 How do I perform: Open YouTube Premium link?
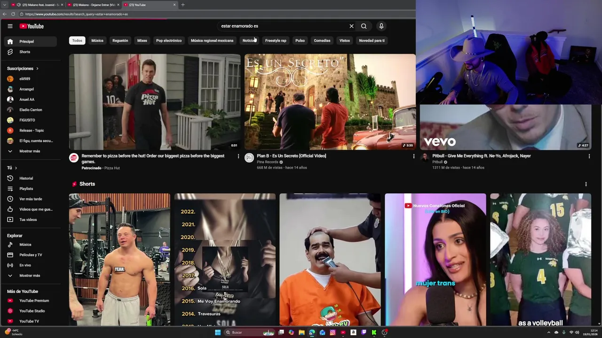31,300
